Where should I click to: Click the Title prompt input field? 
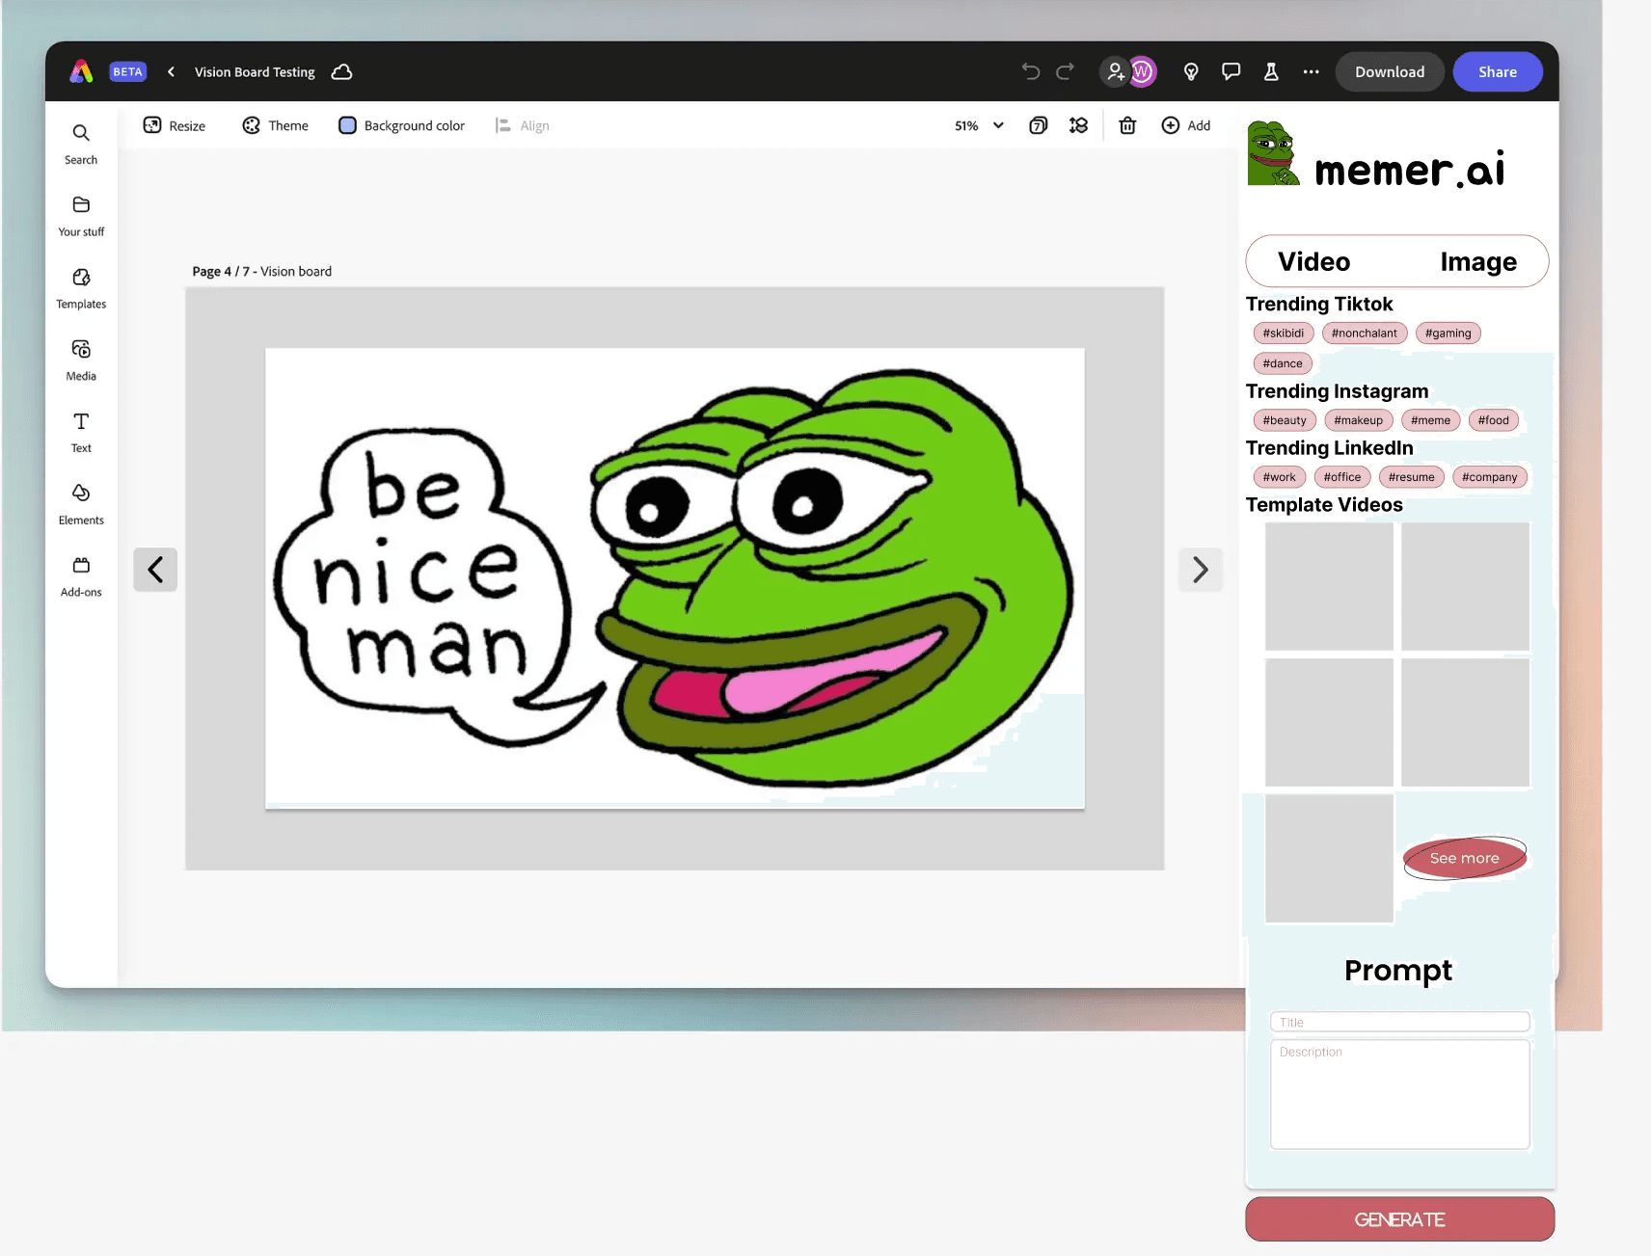point(1398,1021)
